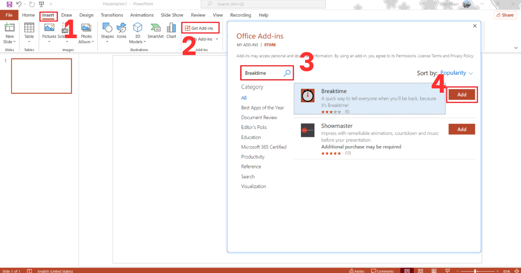Viewport: 521px width, 273px height.
Task: Select the Editor's Picks category
Action: coord(254,127)
